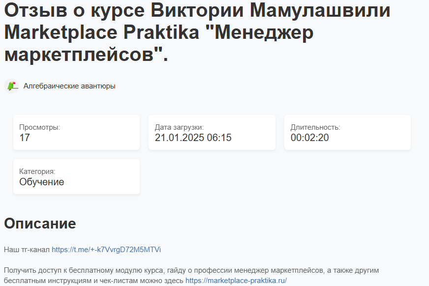Click the Длительность label
The image size is (429, 286).
coord(315,127)
